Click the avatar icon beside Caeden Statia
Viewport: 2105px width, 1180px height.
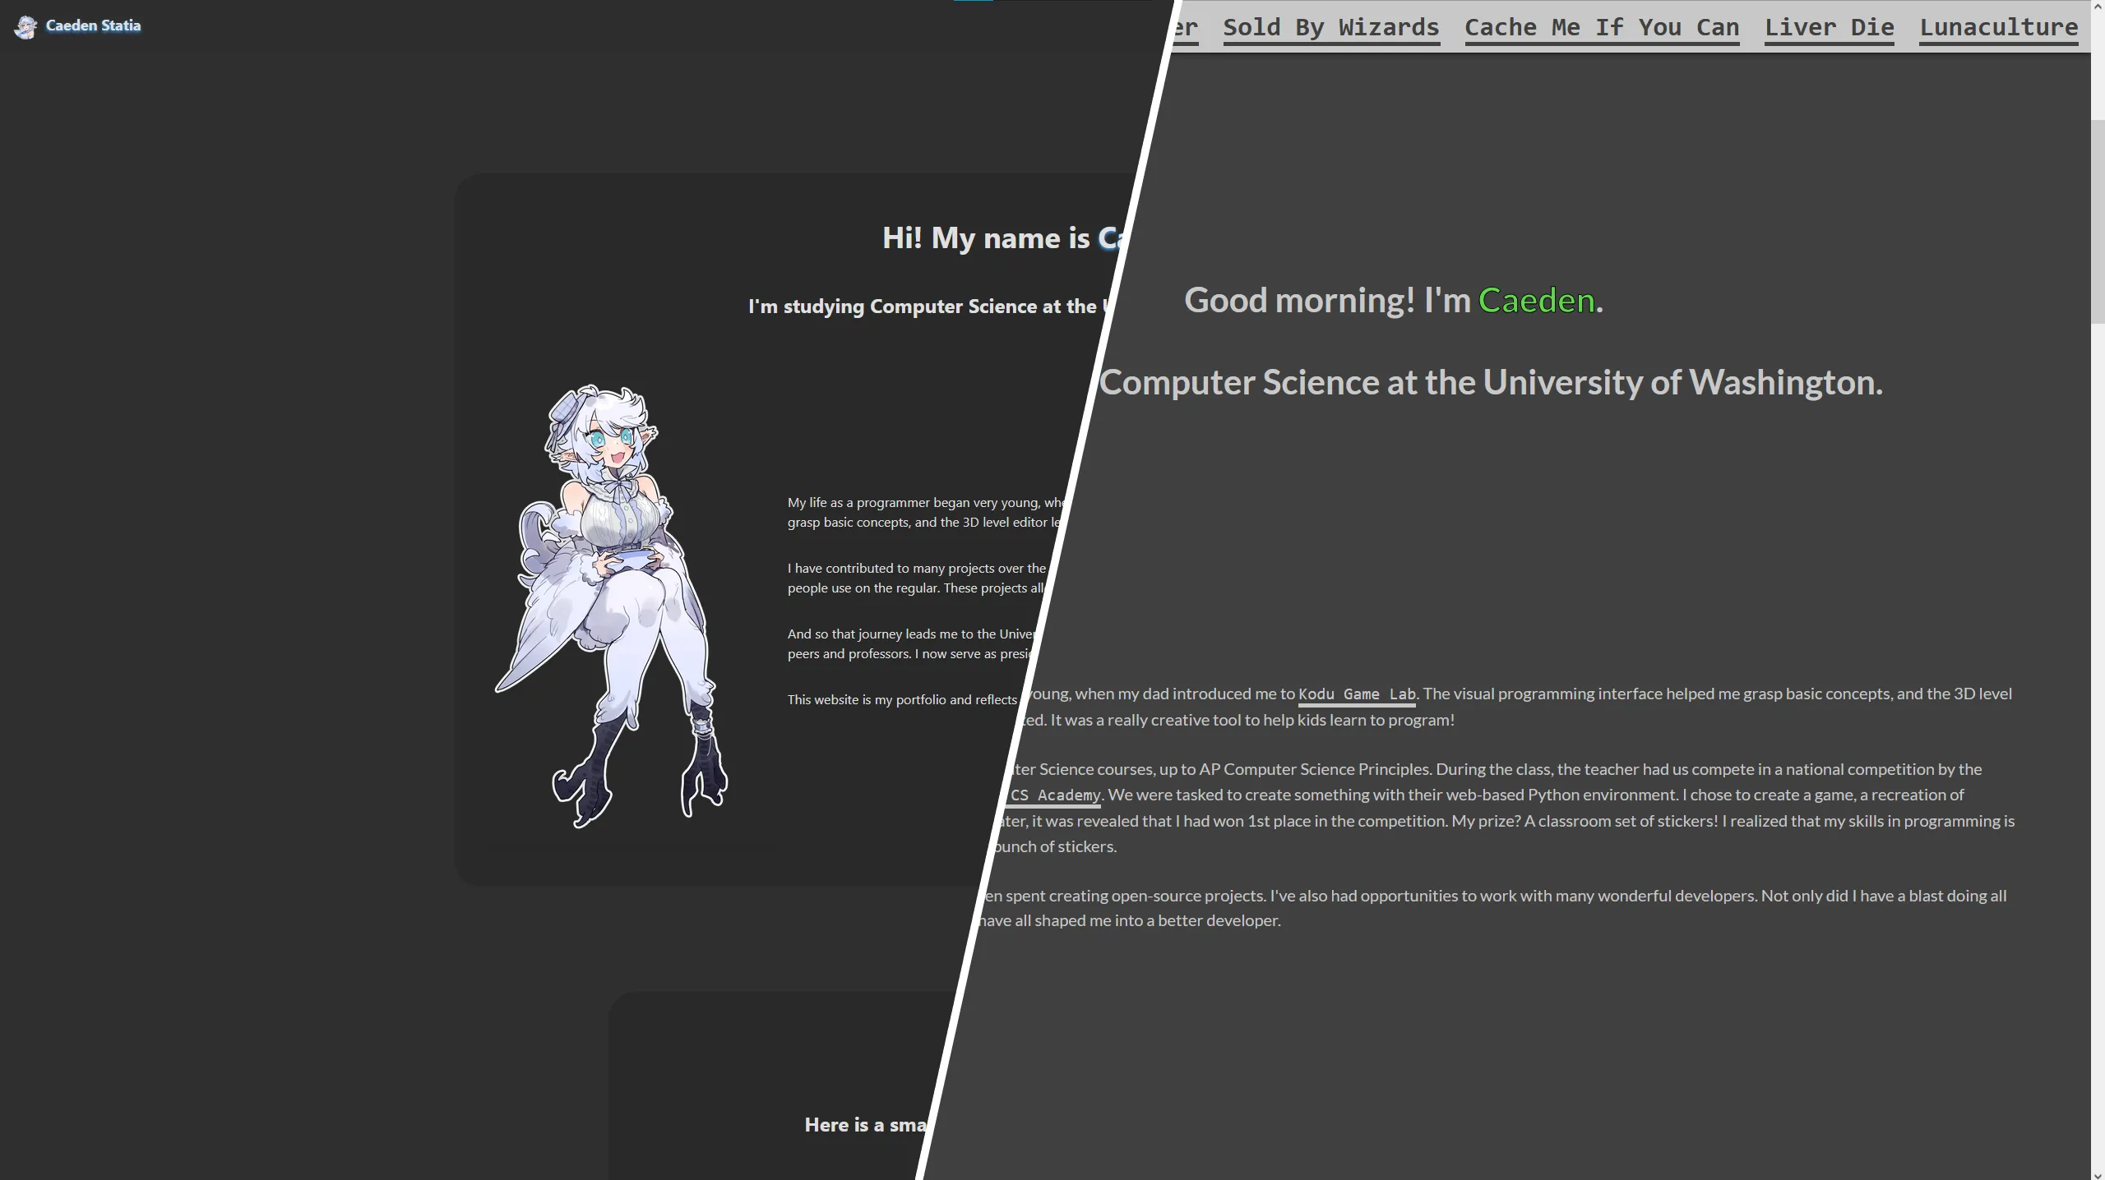tap(25, 27)
